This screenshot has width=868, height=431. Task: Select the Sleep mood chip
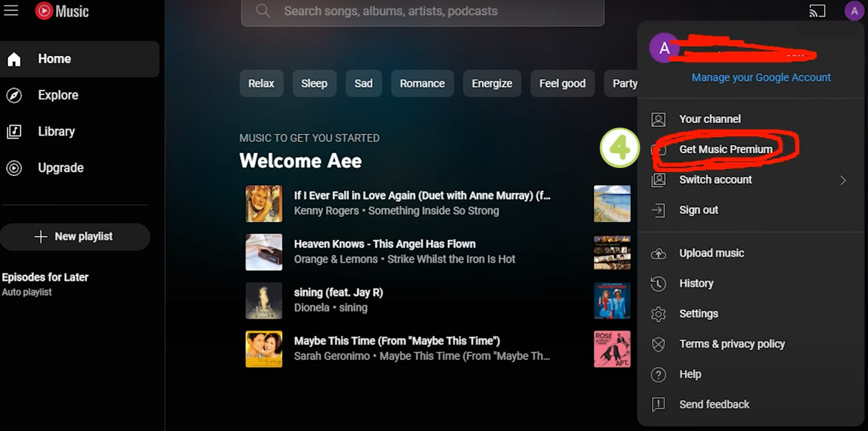point(314,83)
